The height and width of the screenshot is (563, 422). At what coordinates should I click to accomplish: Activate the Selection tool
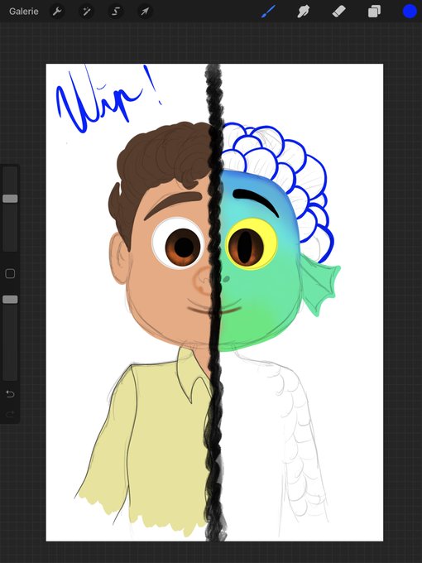116,12
